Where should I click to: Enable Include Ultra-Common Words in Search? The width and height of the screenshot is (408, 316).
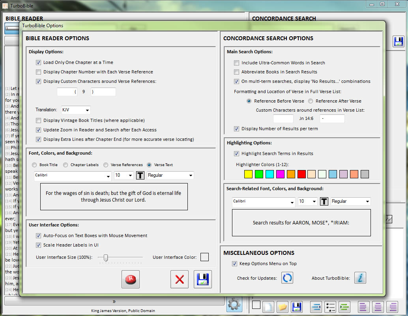[236, 63]
